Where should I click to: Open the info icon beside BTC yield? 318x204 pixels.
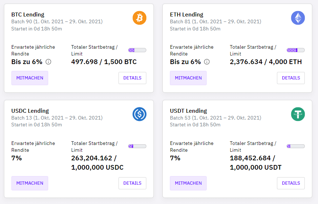click(48, 62)
